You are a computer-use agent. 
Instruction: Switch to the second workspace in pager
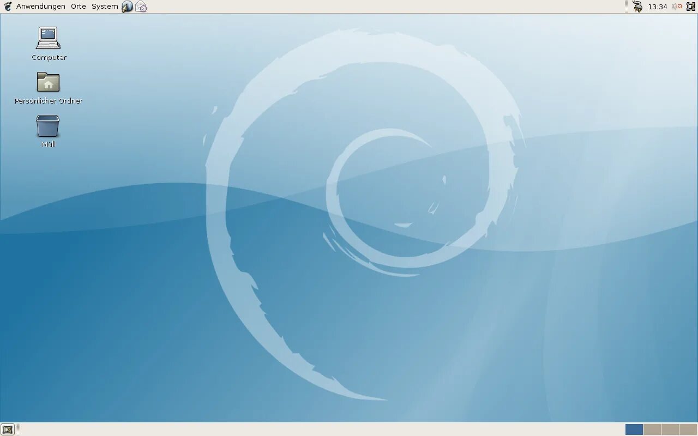pos(652,429)
